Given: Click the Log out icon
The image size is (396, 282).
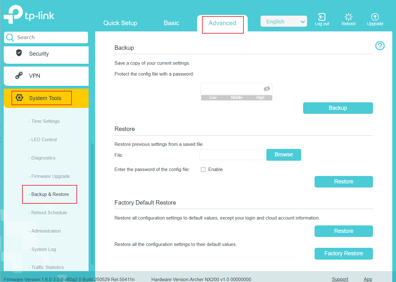Looking at the screenshot, I should click(322, 17).
